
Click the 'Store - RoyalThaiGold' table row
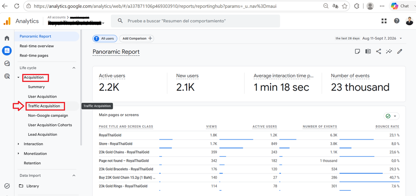pyautogui.click(x=249, y=144)
